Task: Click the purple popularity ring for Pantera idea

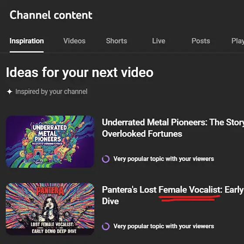Action: tap(105, 226)
